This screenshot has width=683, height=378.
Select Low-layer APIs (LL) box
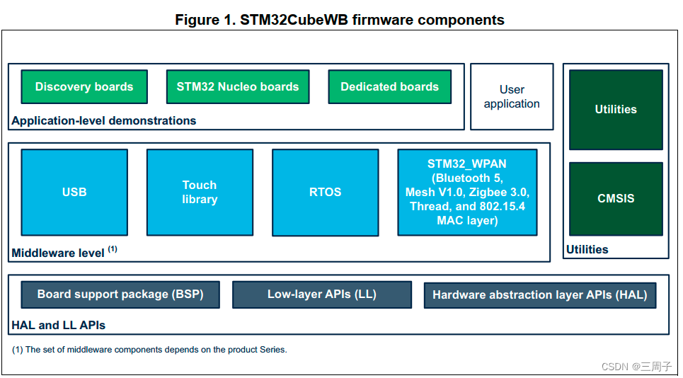(322, 294)
